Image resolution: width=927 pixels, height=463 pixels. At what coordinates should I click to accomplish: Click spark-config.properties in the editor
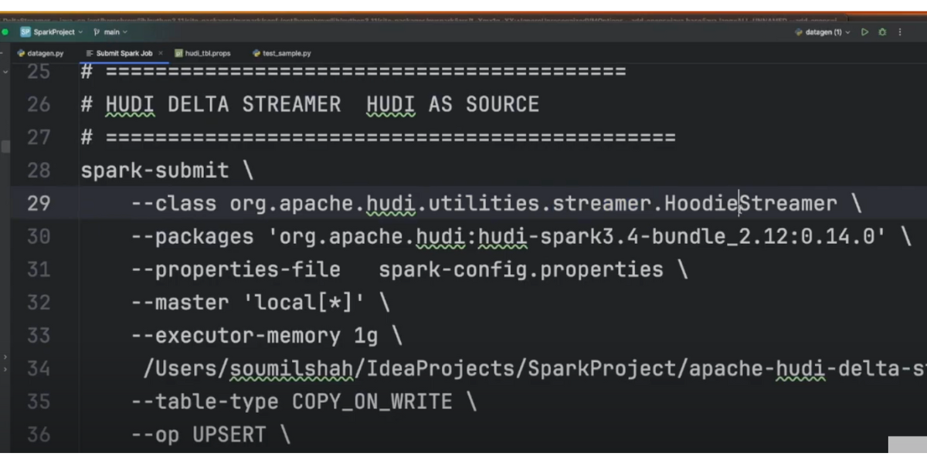(x=521, y=270)
